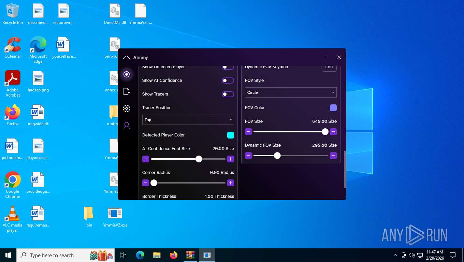
Task: Open the model file tab in Aimmy sidebar
Action: [127, 91]
